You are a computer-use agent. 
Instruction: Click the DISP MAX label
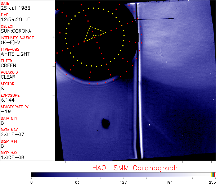click(9, 153)
